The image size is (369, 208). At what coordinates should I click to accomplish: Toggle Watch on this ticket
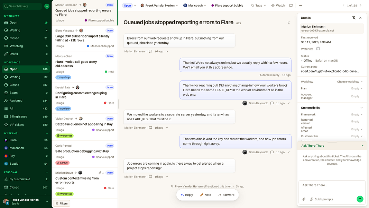tap(278, 6)
